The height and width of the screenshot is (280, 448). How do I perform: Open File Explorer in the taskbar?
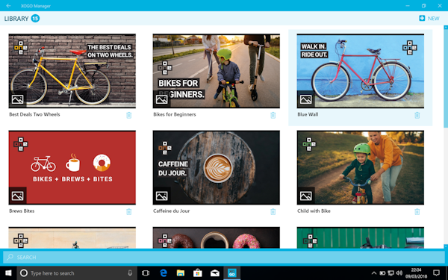click(180, 273)
